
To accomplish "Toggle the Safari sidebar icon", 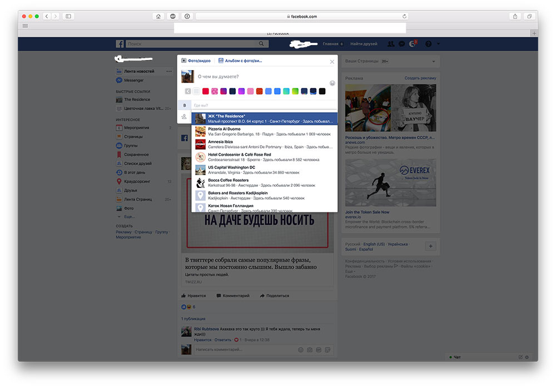I will (68, 16).
